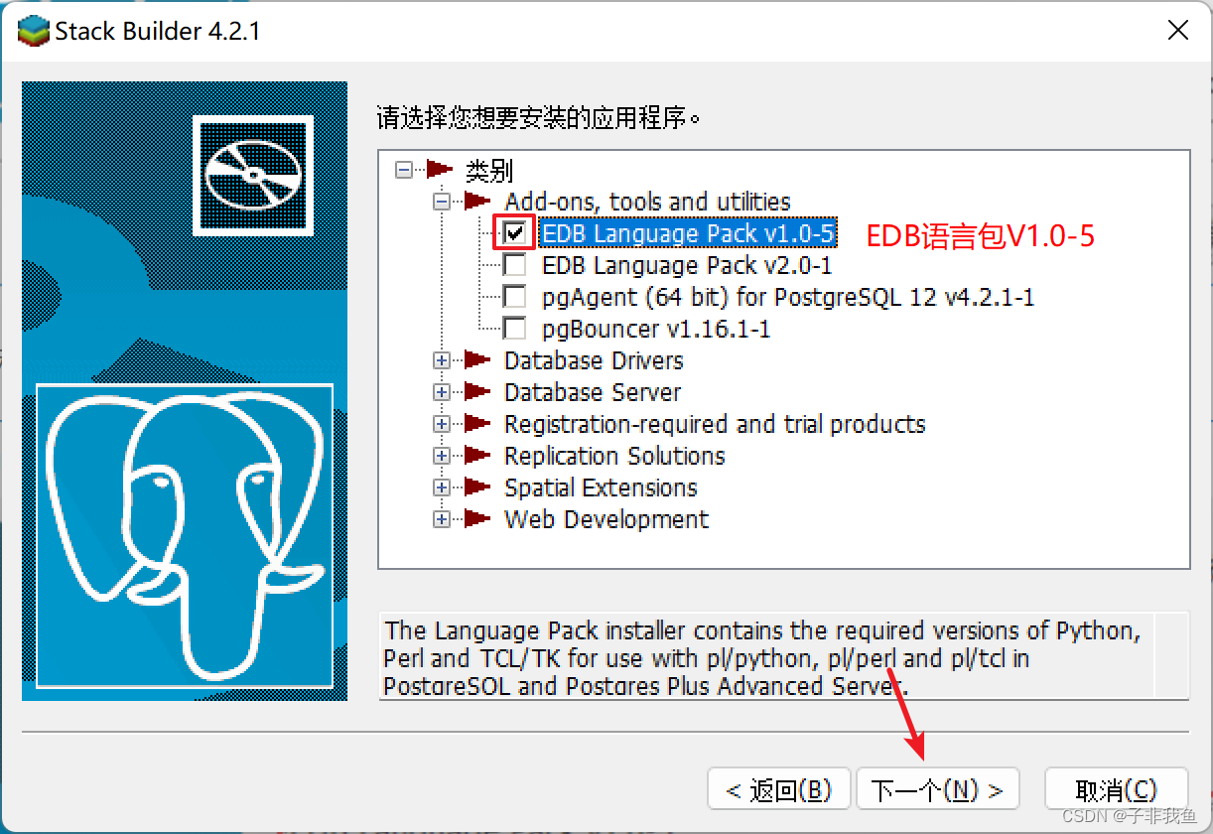This screenshot has height=834, width=1213.
Task: Check pgAgent (64 bit) for PostgreSQL 12
Action: [513, 297]
